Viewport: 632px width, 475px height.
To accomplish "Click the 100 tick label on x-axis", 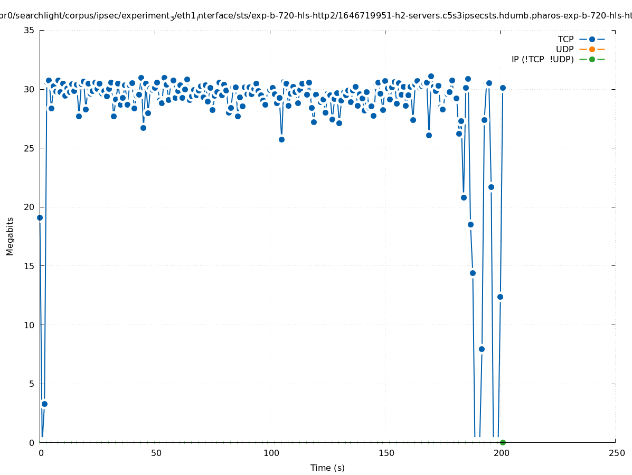I will coord(270,453).
